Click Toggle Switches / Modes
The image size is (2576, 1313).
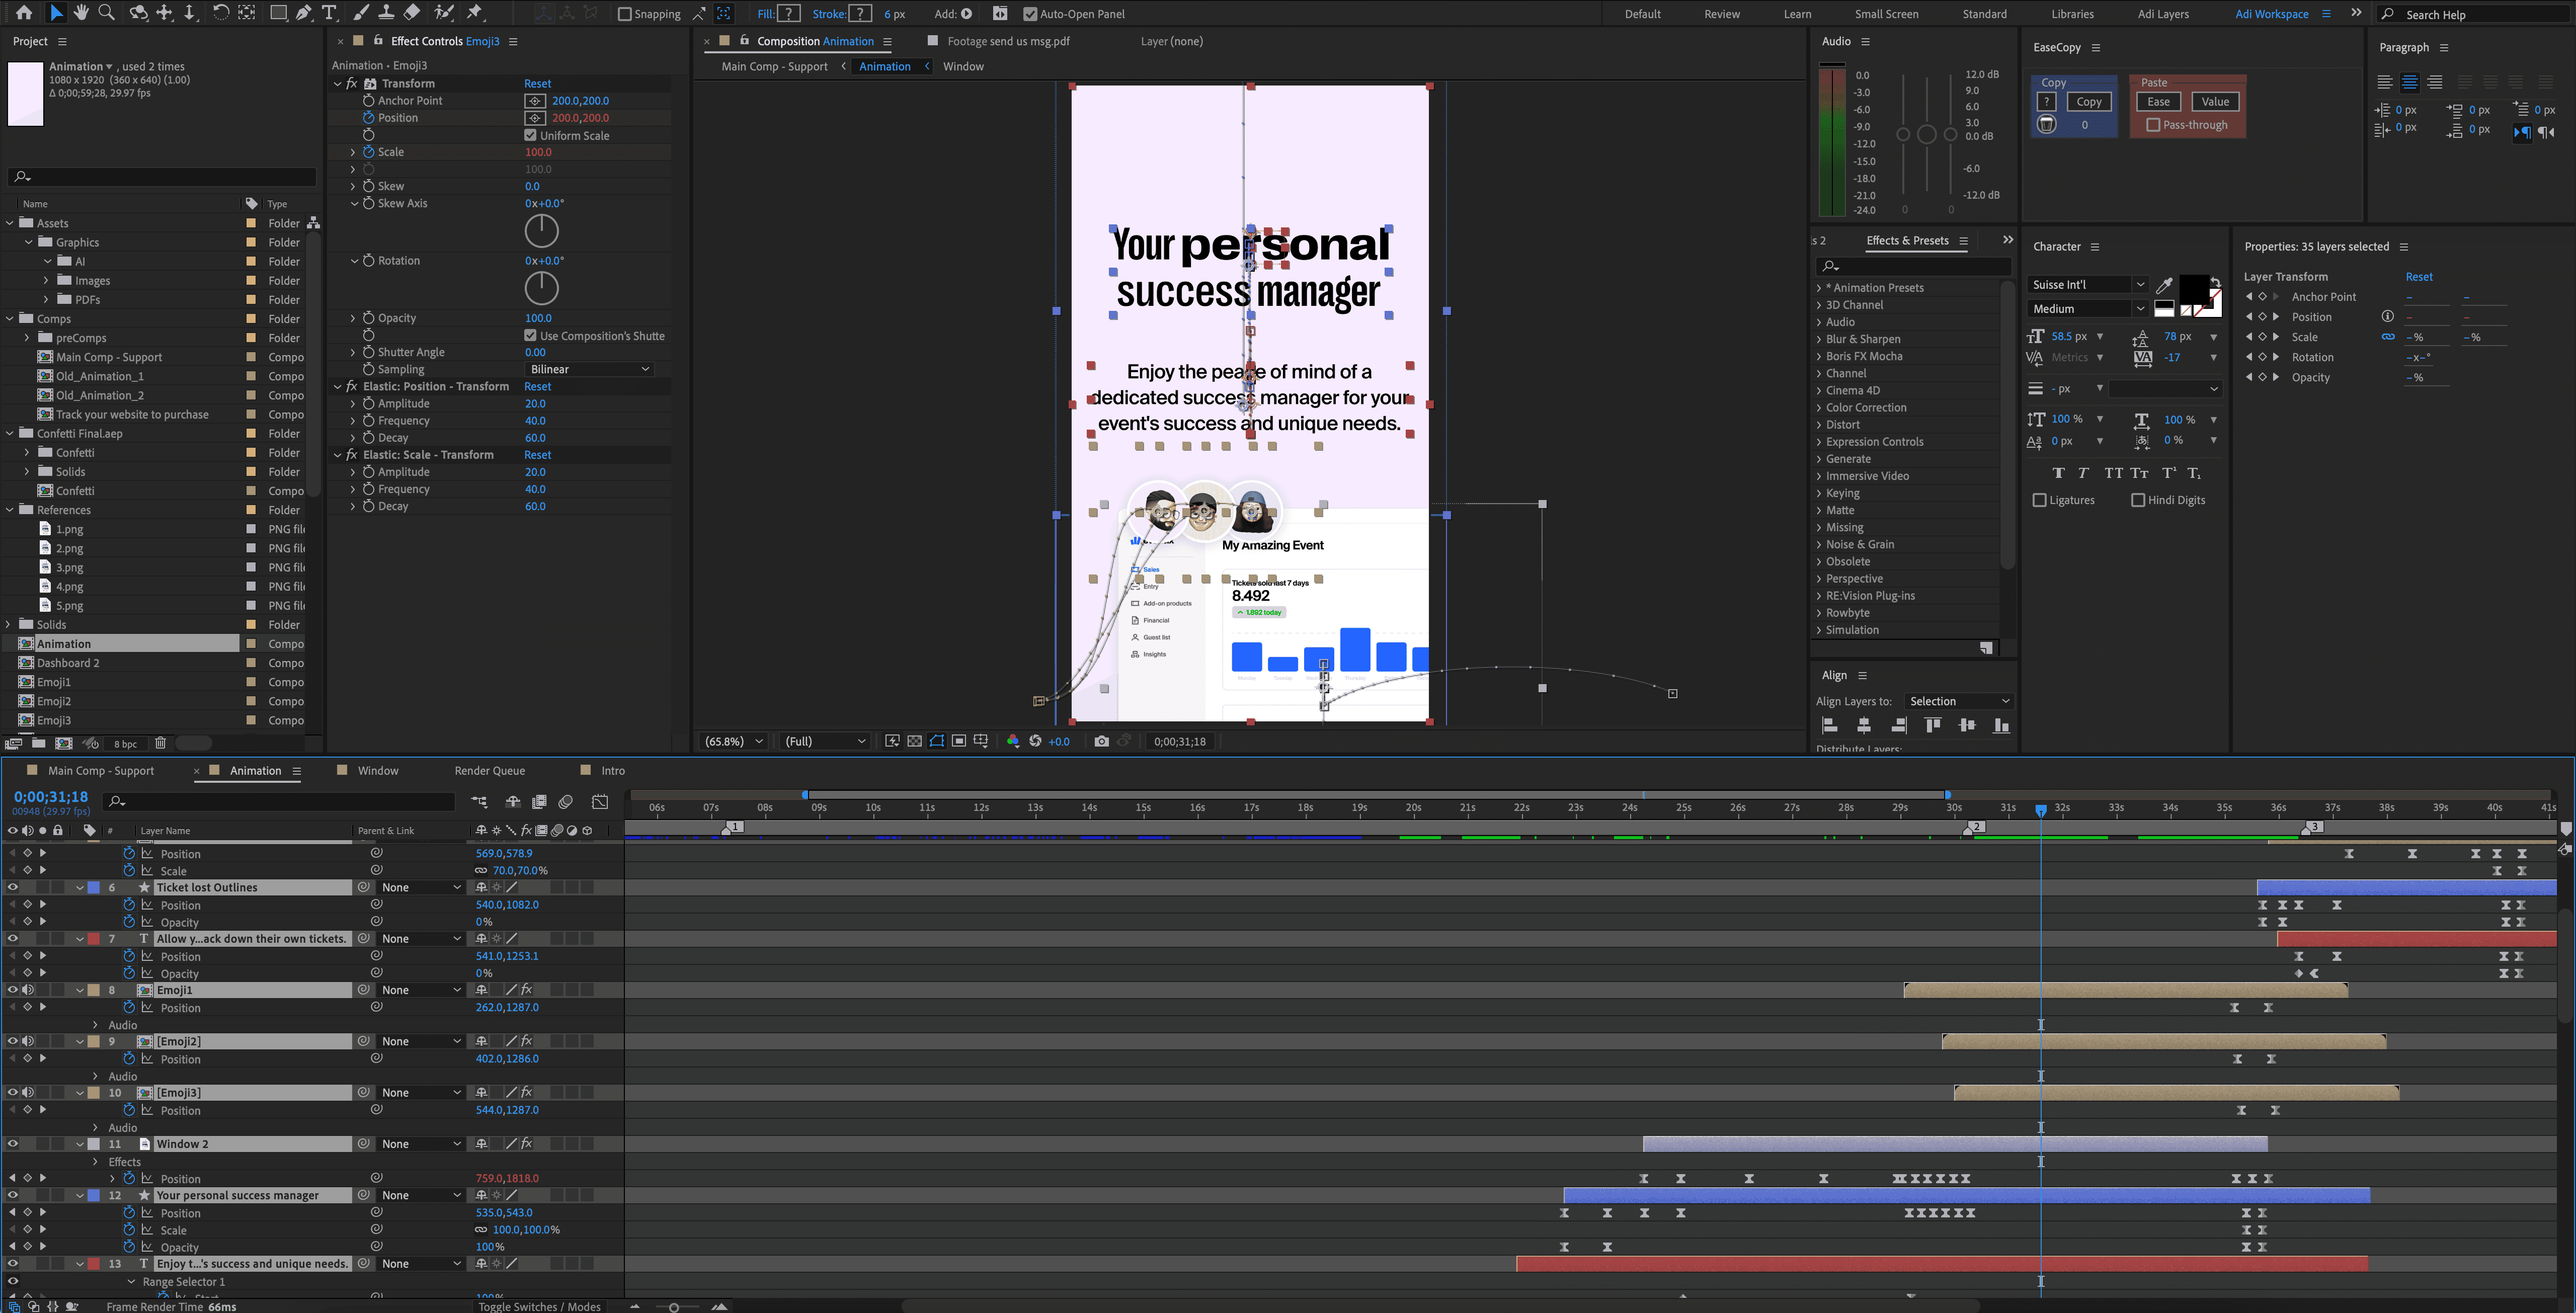[539, 1306]
